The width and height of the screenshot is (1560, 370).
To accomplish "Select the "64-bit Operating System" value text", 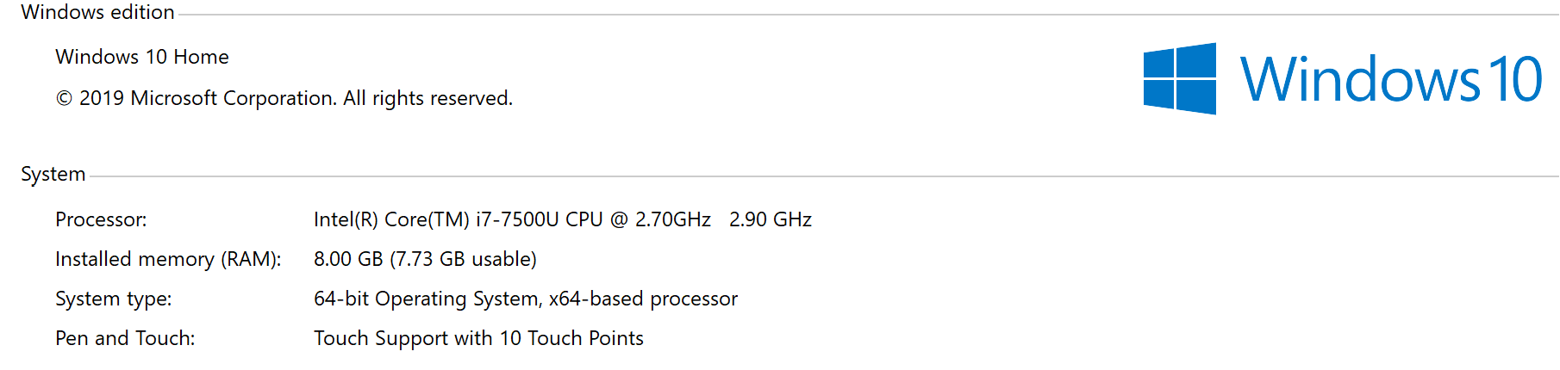I will 427,299.
